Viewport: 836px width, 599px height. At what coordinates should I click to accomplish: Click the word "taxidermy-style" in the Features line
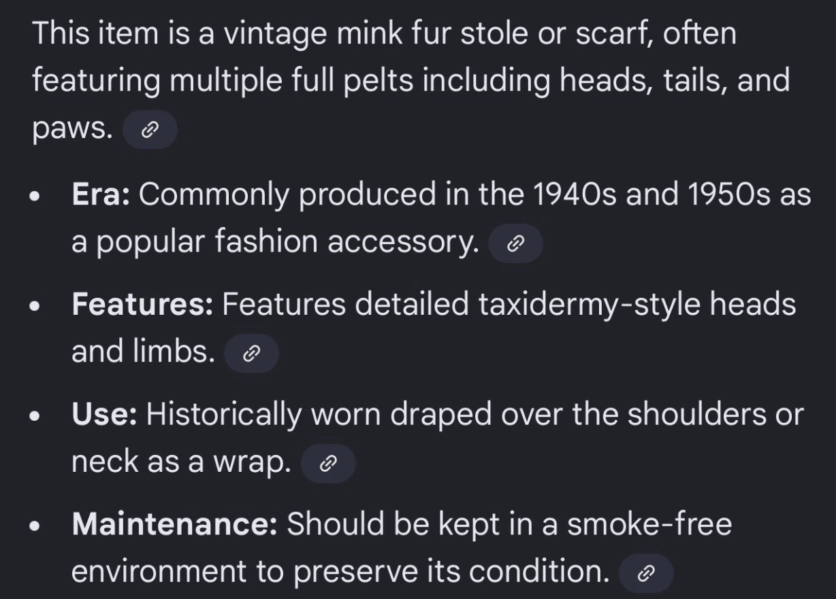coord(589,306)
